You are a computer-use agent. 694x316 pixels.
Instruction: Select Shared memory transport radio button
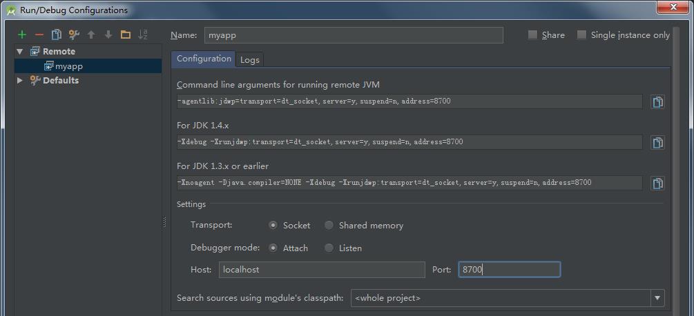pos(329,226)
